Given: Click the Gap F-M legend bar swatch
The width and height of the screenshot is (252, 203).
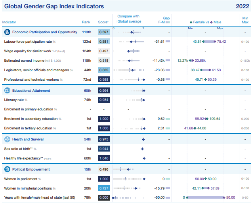Looking at the screenshot, I should tap(168, 22).
